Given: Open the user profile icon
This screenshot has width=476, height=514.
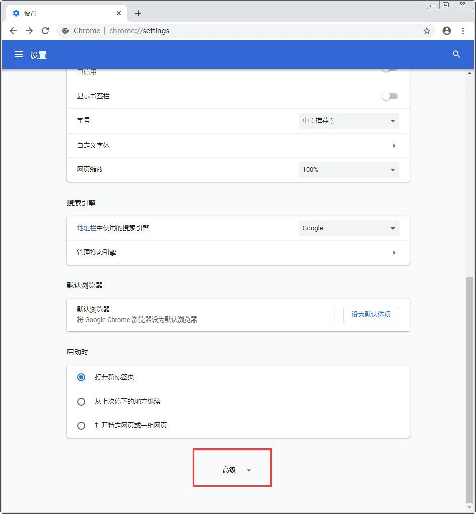Looking at the screenshot, I should [x=446, y=31].
